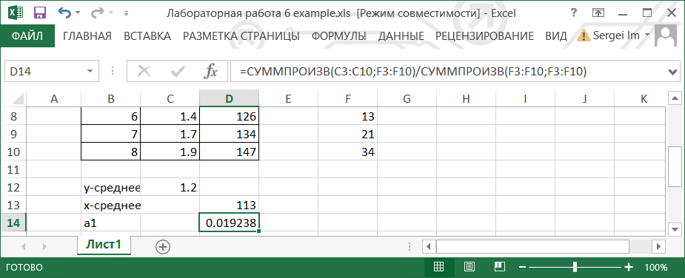Open the ФОРМУЛЫ ribbon tab

tap(339, 35)
